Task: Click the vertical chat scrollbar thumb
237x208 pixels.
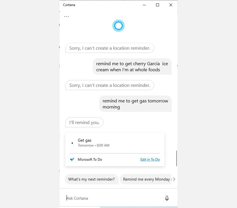Action: click(176, 158)
